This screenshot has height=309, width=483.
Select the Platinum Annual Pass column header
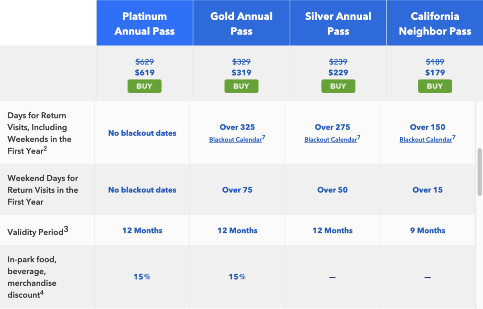coord(144,23)
